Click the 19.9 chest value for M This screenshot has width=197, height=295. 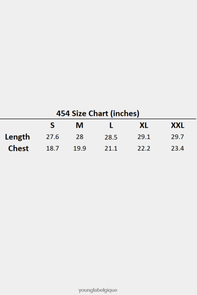80,148
